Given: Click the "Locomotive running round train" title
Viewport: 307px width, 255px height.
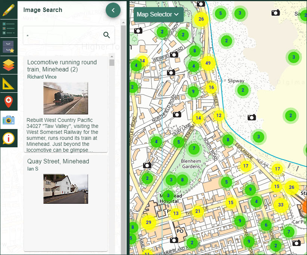Looking at the screenshot, I should coord(62,66).
